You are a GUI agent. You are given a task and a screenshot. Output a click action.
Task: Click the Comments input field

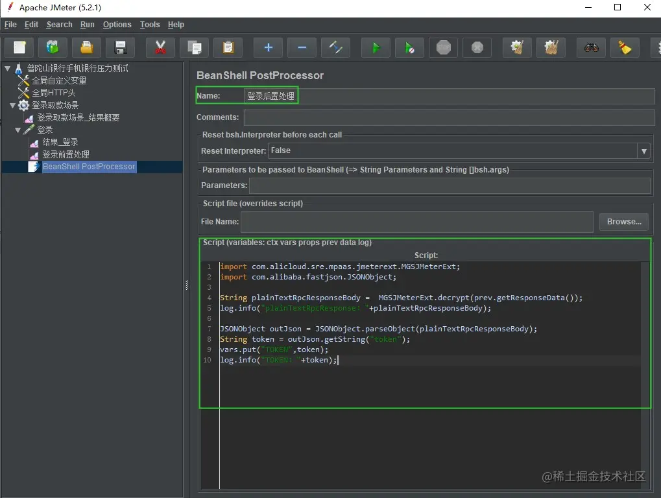pos(449,117)
